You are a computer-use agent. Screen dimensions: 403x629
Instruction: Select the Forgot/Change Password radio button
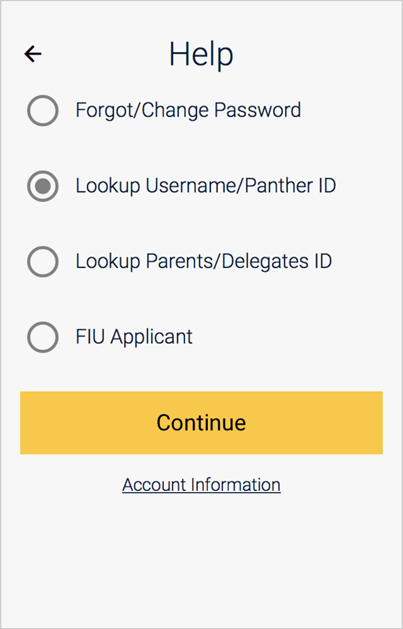pos(43,110)
